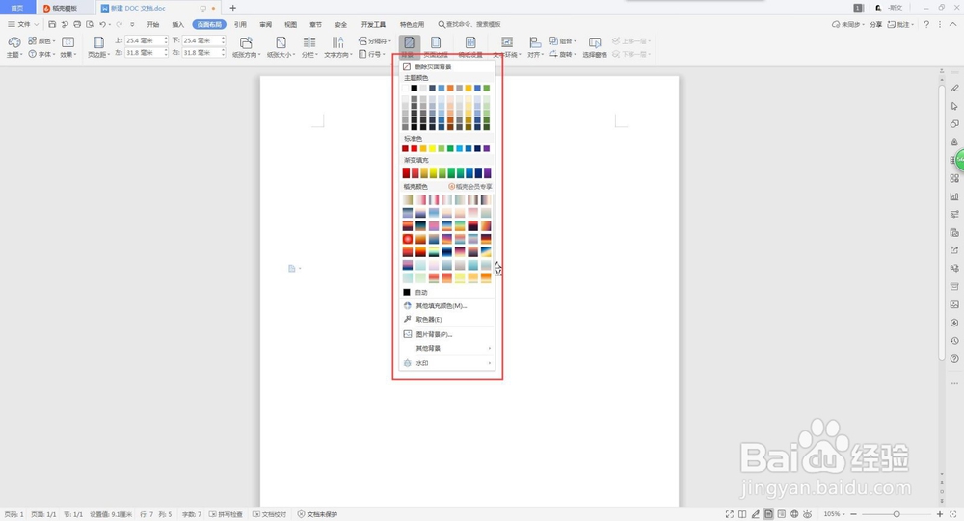Screen dimensions: 964x521
Task: Click the 选择窗格 (Selection pane) icon
Action: (595, 42)
